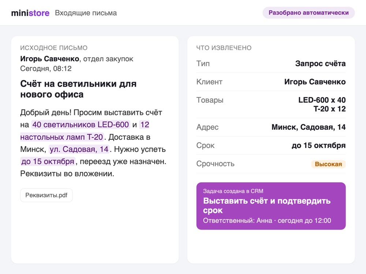Open the Входящие письма section title

point(86,13)
